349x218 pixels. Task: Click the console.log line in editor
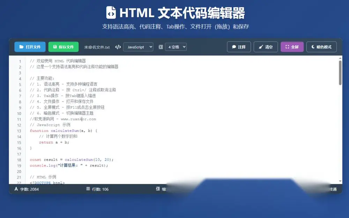coord(69,165)
